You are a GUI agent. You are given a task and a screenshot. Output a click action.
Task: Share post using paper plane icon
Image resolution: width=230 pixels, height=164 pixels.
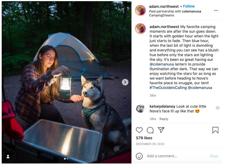[161, 130]
